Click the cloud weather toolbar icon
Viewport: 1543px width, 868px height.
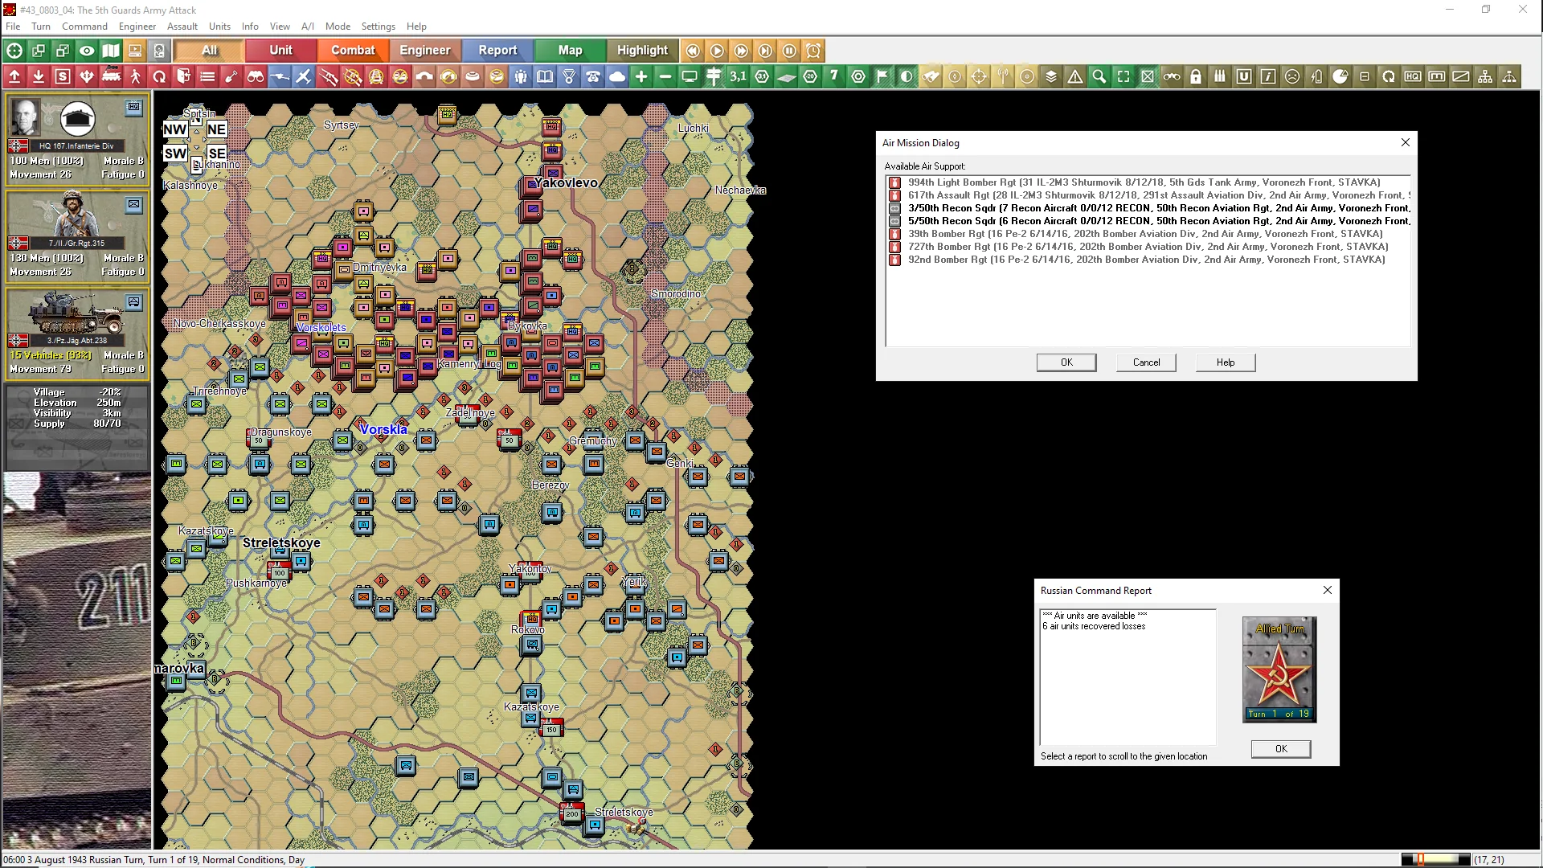pos(617,76)
